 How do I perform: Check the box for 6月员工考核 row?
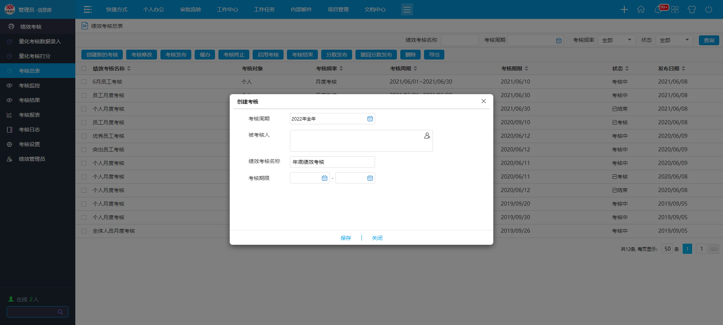[84, 82]
